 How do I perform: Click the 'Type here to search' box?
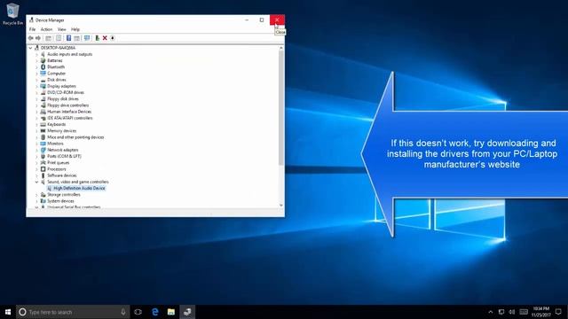pos(73,312)
